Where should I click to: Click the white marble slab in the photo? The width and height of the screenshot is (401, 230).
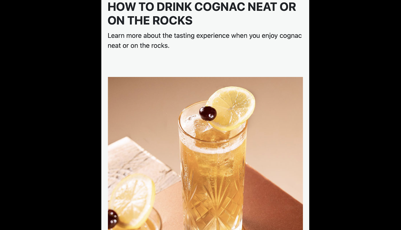click(x=140, y=161)
